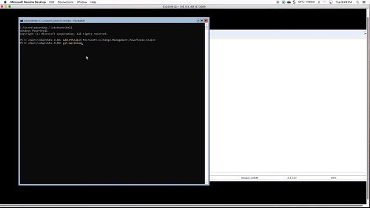
Task: Minimize Remote Desktop window with yellow button
Action: (x=6, y=6)
